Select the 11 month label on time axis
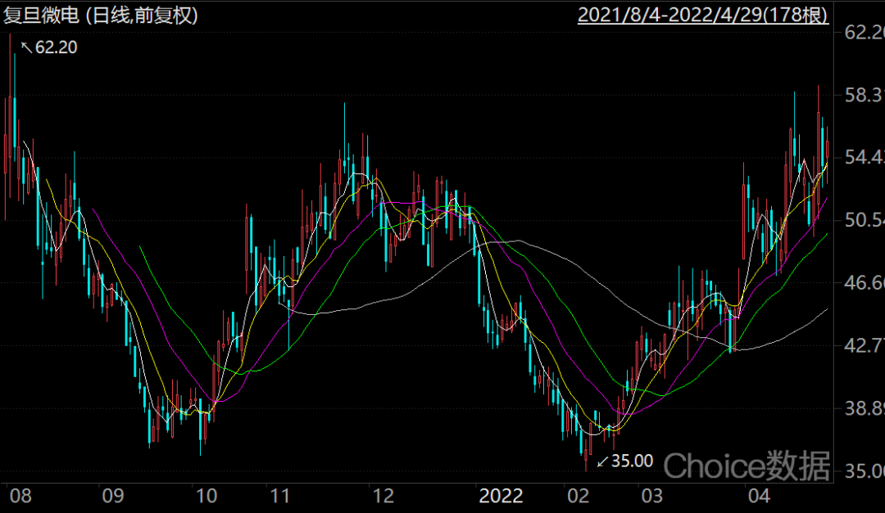Image resolution: width=885 pixels, height=513 pixels. tap(280, 496)
